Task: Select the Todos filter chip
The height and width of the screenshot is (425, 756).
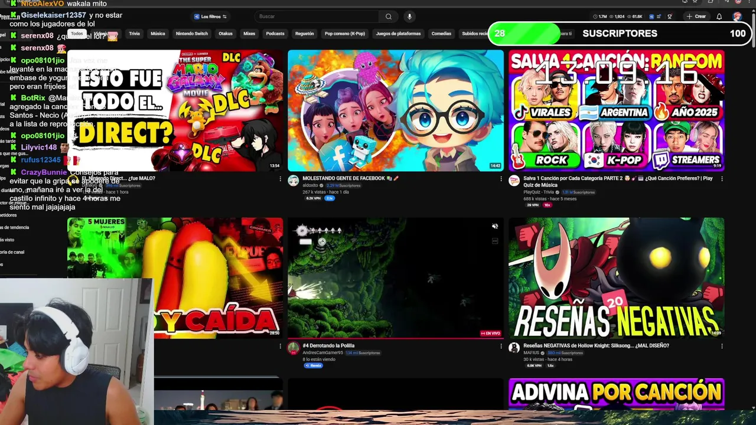Action: point(77,34)
